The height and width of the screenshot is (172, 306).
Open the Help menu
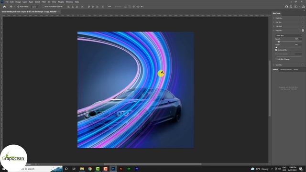(x=77, y=2)
